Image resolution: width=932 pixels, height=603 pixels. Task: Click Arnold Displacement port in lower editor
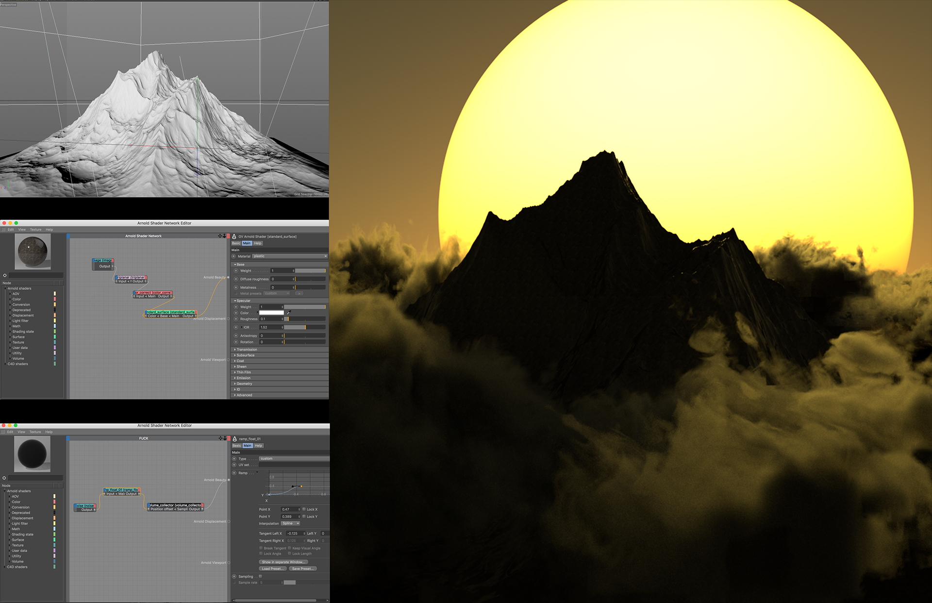(229, 521)
